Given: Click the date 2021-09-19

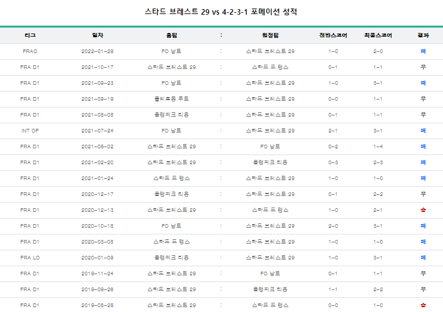Looking at the screenshot, I should point(98,99).
